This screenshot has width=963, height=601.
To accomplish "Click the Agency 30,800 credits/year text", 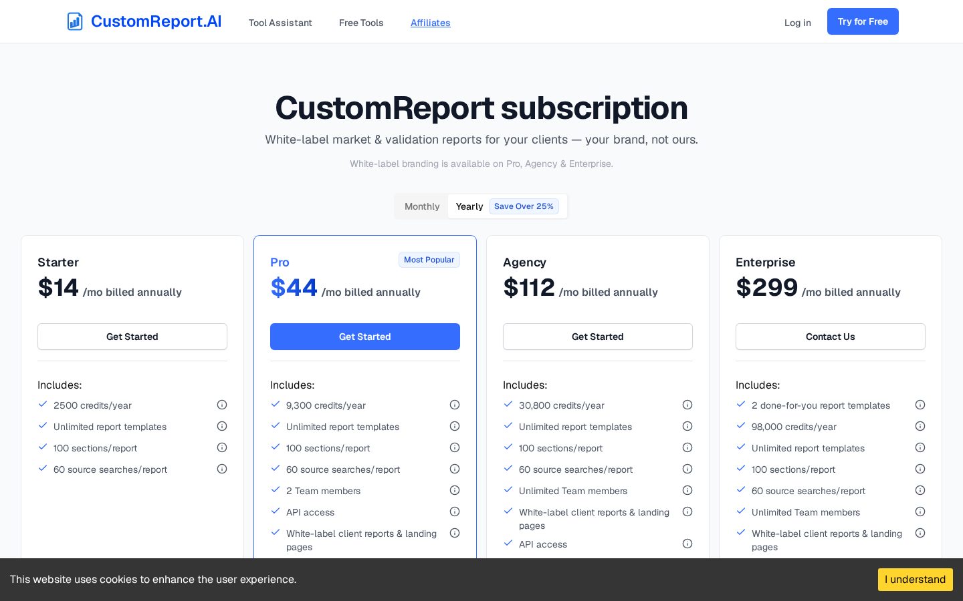I will coord(562,405).
